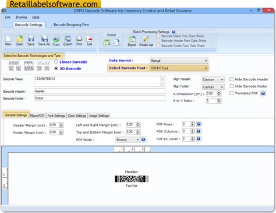
Task: Adjust the PDF EC Level spinner
Action: click(x=193, y=139)
